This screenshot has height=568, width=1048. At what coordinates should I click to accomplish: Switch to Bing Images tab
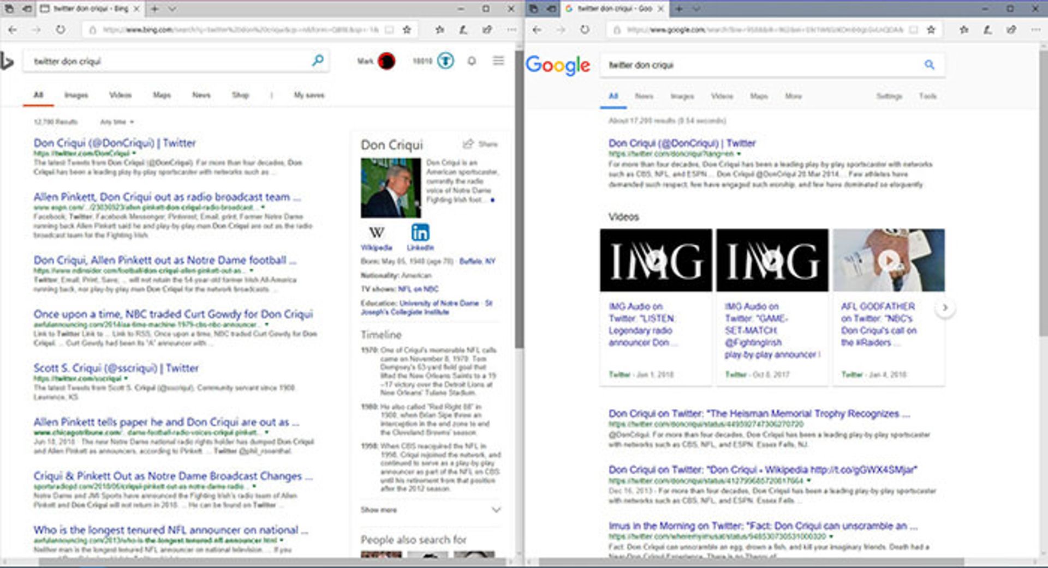[76, 95]
